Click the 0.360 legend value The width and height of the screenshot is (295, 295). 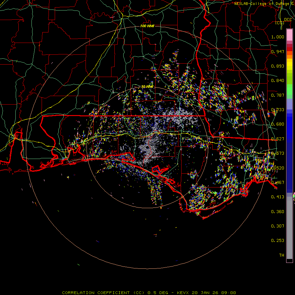[x=278, y=212]
